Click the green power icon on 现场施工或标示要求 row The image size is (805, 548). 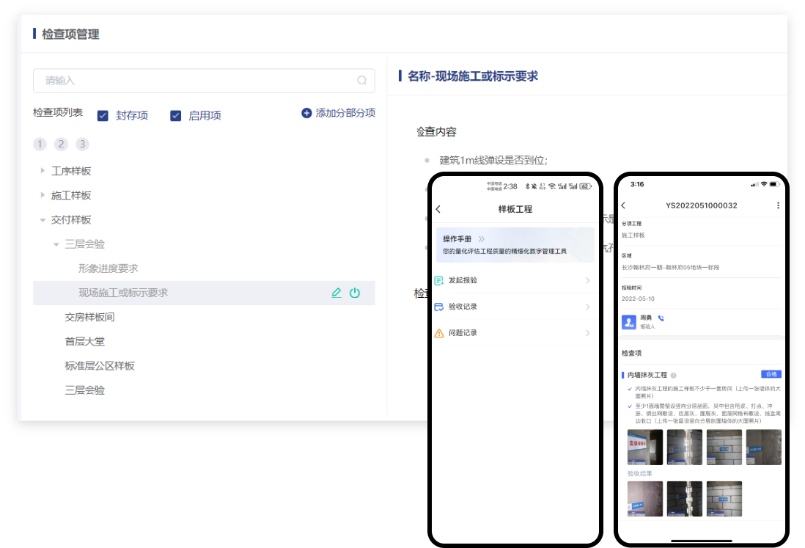[355, 293]
